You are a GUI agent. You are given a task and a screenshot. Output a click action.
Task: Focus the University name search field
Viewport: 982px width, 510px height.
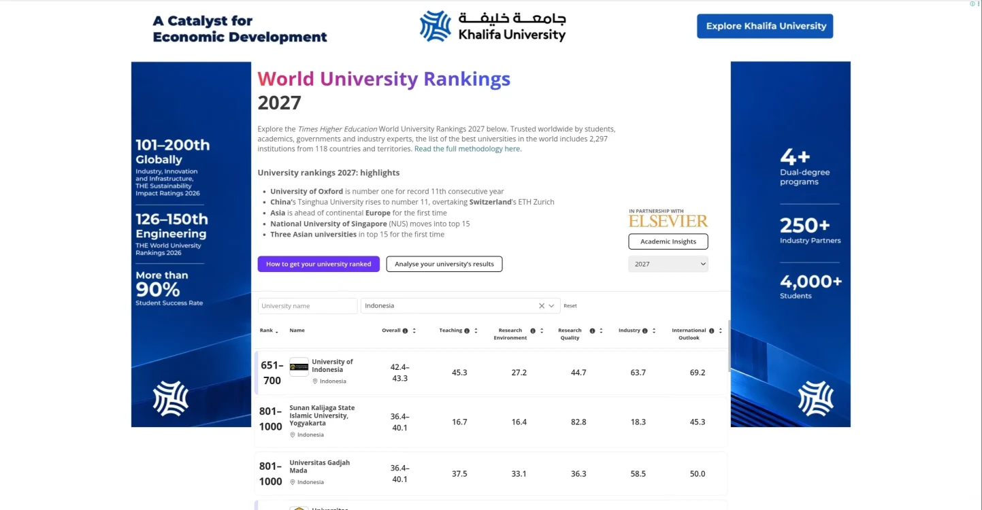click(x=308, y=306)
